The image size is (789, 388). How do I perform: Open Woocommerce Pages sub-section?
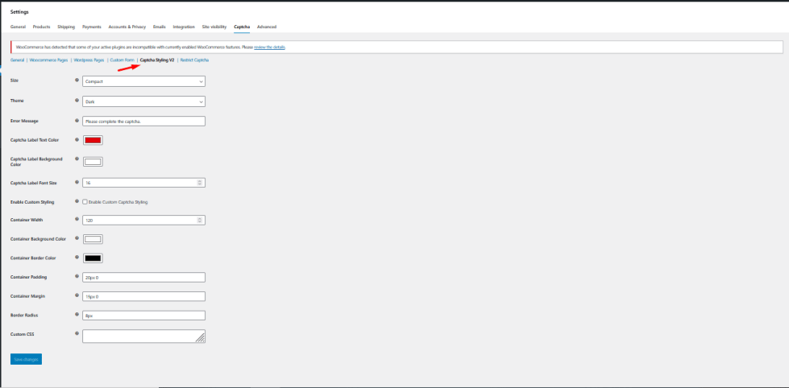[49, 60]
